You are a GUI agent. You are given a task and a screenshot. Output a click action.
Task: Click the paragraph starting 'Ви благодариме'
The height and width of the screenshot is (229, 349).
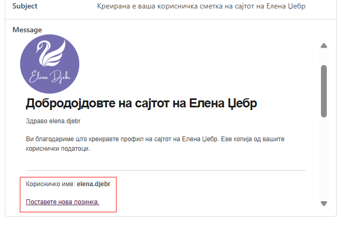pyautogui.click(x=159, y=139)
